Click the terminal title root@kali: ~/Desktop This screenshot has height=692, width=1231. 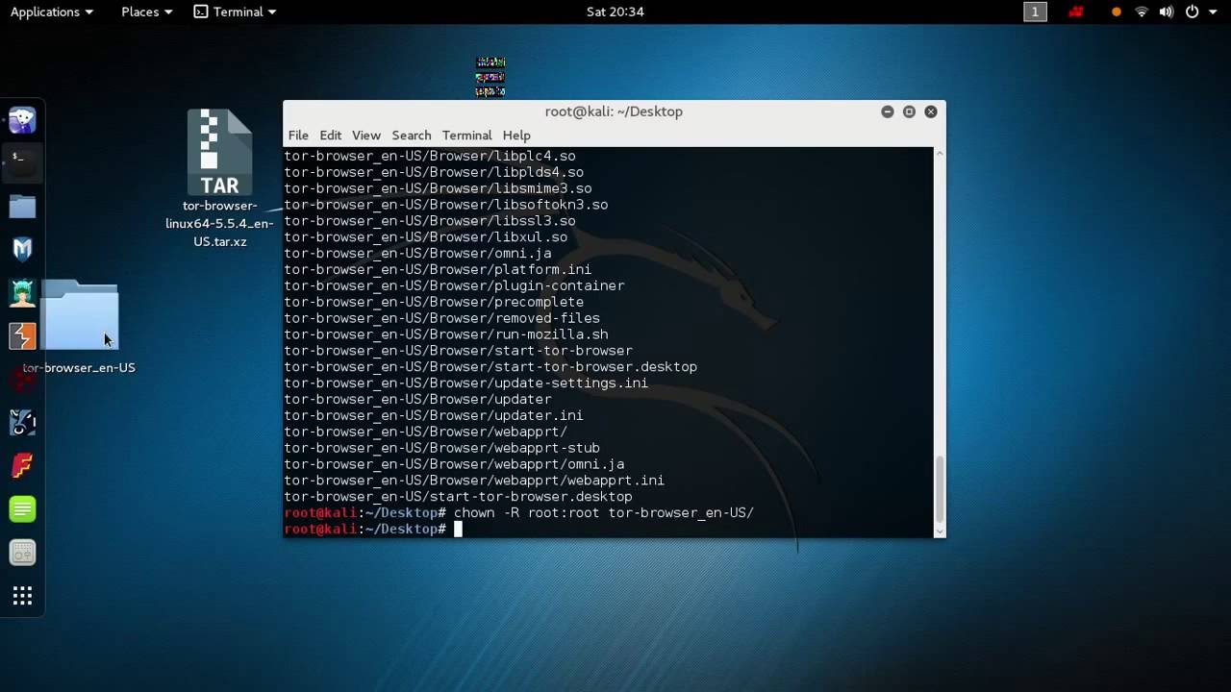[614, 111]
